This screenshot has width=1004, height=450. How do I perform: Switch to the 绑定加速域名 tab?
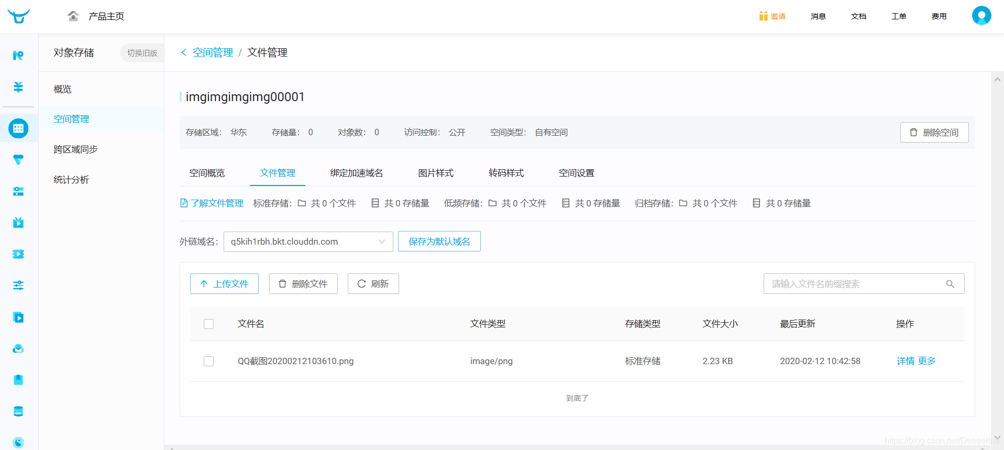[357, 173]
